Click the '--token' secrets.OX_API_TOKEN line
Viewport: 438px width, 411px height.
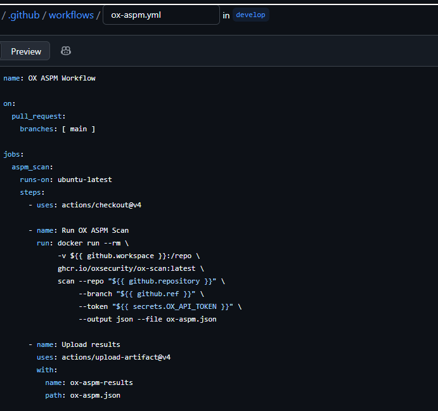coord(160,307)
